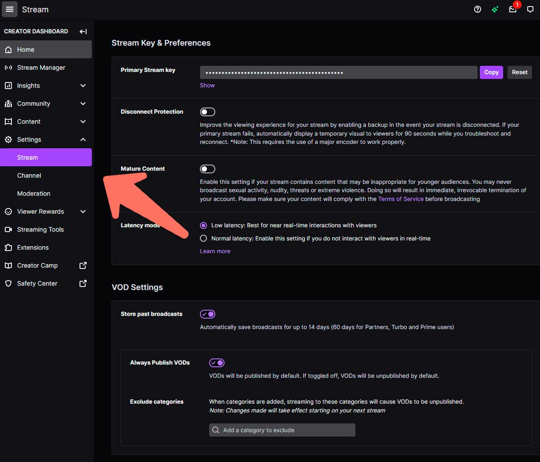540x462 pixels.
Task: Turn off Always Publish VODs
Action: (x=217, y=363)
